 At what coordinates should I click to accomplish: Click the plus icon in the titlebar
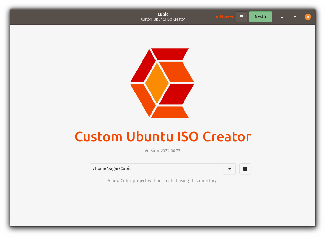(295, 17)
